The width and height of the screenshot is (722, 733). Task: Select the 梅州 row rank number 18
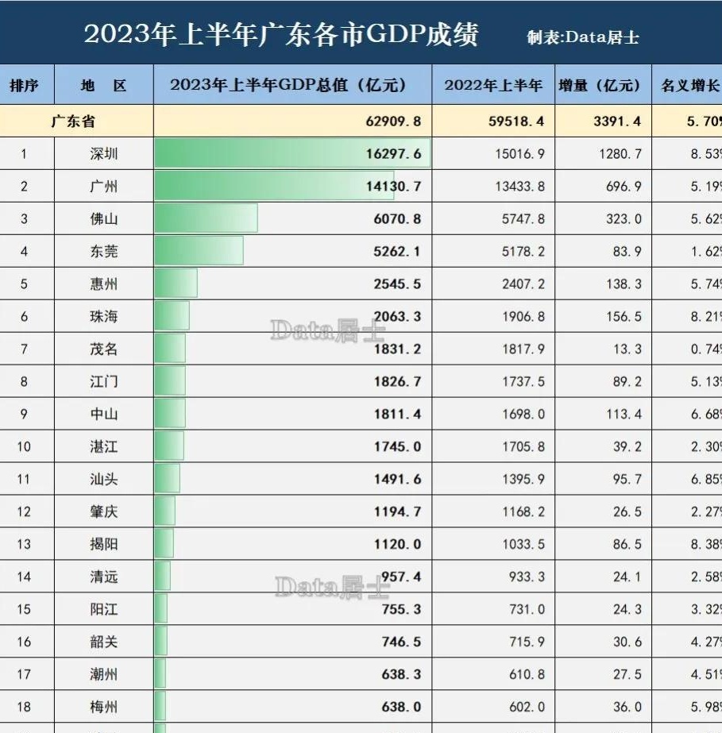[x=24, y=705]
